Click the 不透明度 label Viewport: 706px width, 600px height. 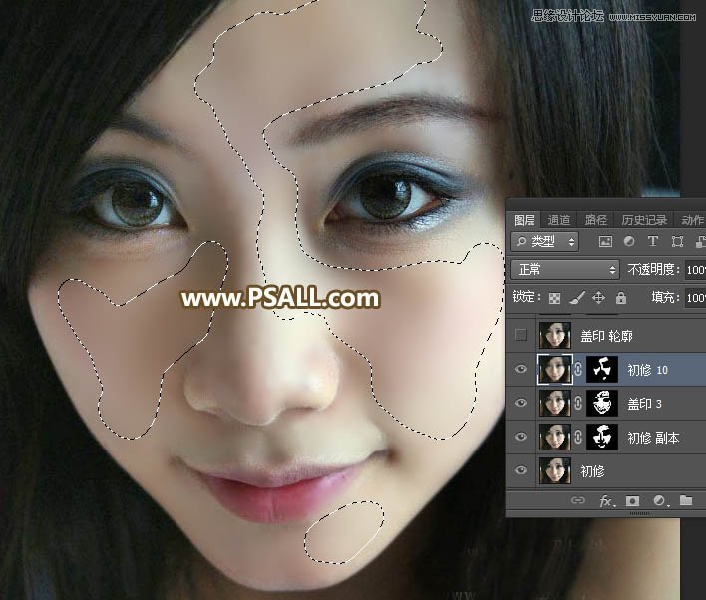point(653,270)
